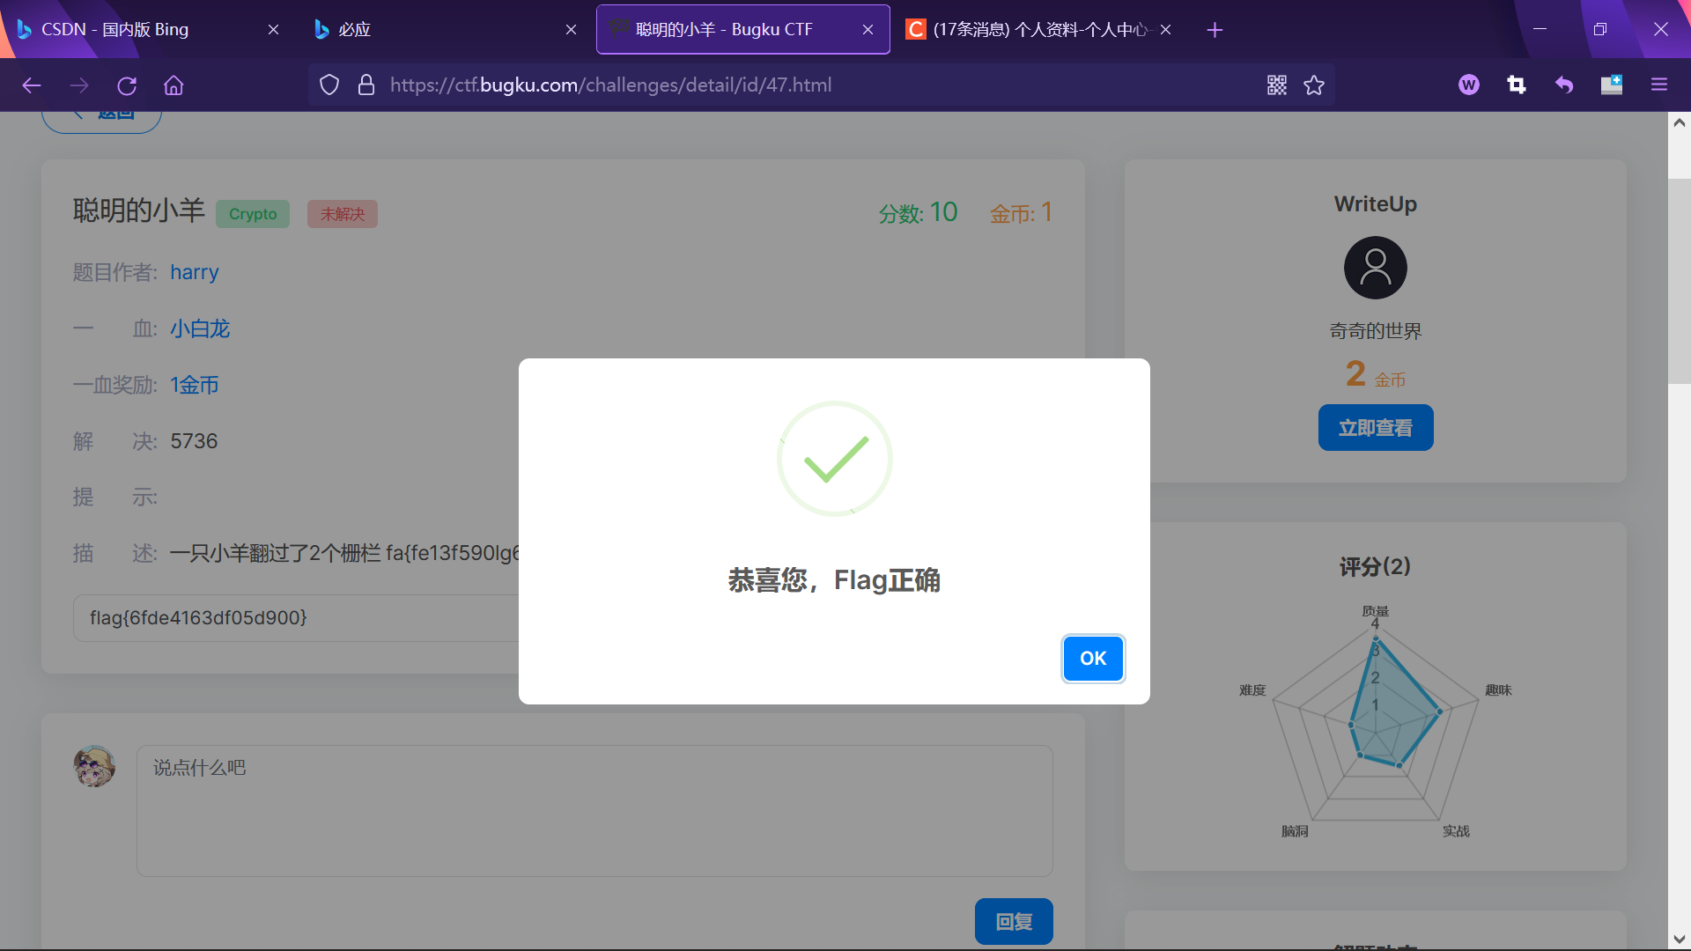The width and height of the screenshot is (1691, 951).
Task: Navigate back with the back arrow
Action: (32, 85)
